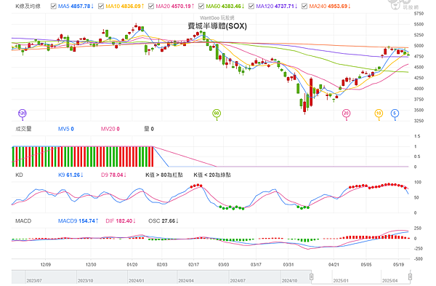The width and height of the screenshot is (436, 286).
Task: Click the MA10 4836.09 legend label
Action: tap(125, 6)
